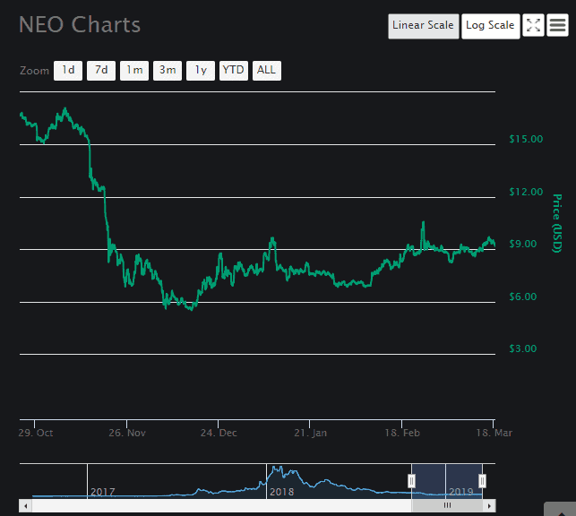Click the $3.00 axis label
This screenshot has width=576, height=516.
click(x=523, y=348)
